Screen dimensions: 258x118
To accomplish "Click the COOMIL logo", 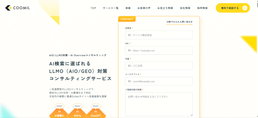I will click(x=17, y=8).
